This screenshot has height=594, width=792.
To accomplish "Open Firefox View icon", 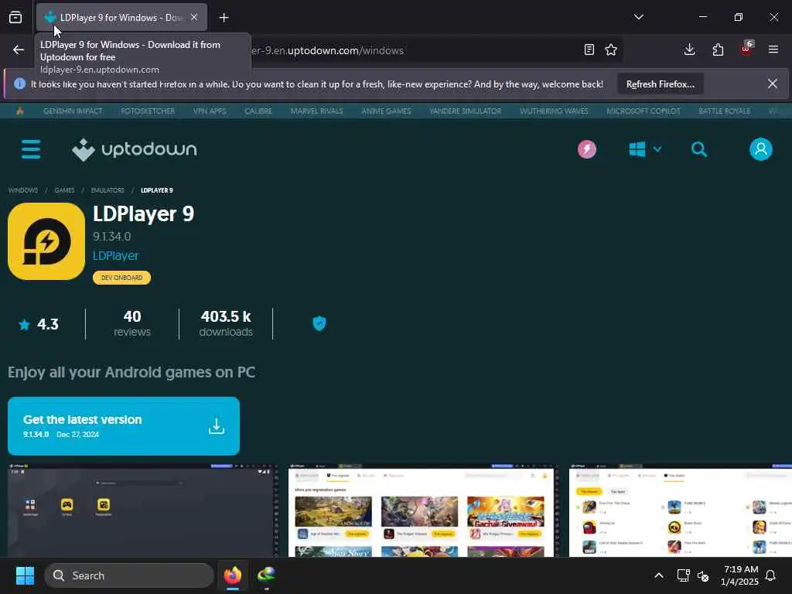I will point(15,18).
